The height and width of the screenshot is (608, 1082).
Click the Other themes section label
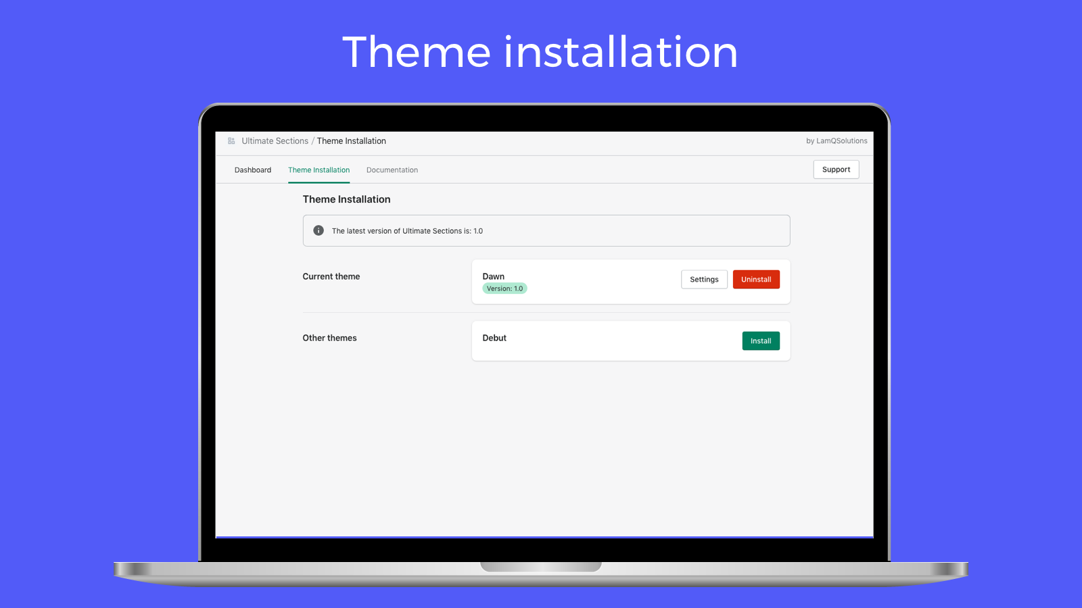click(329, 338)
